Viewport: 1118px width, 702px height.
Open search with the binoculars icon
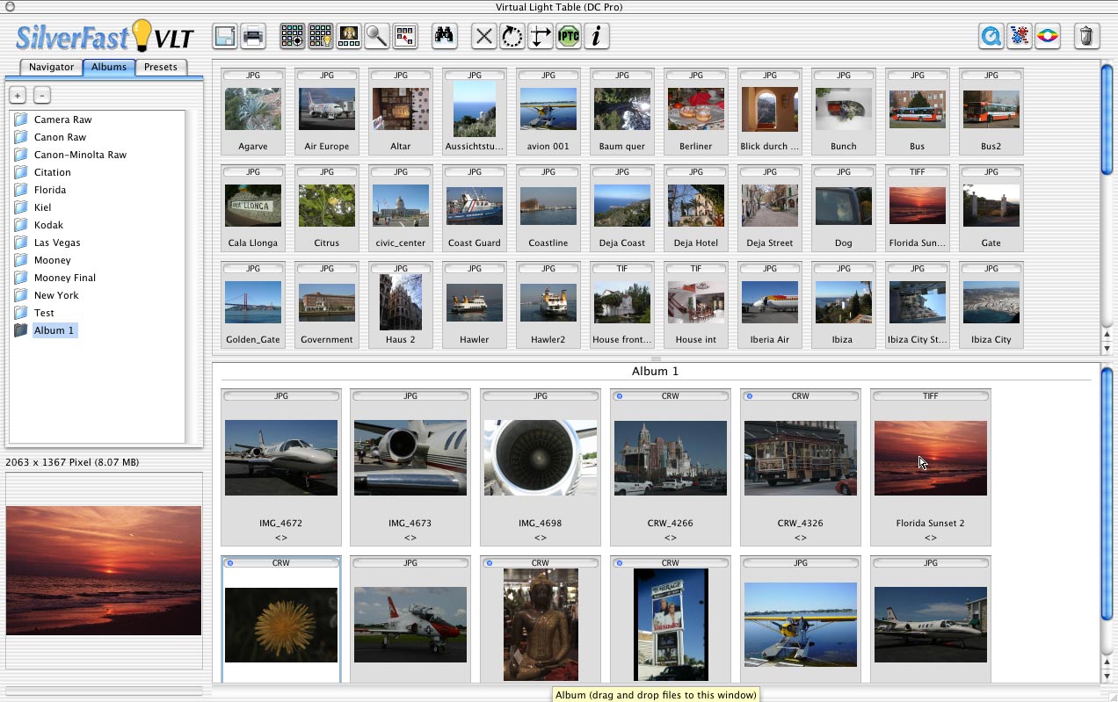[444, 36]
